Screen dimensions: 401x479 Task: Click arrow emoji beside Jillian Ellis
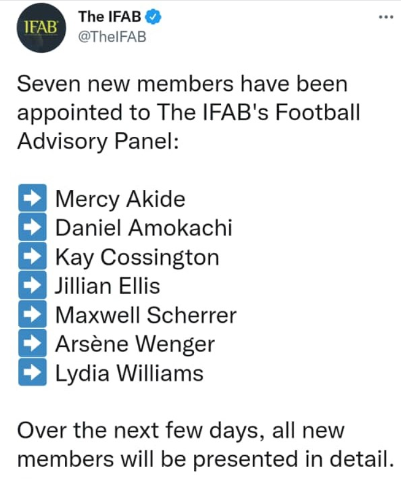[32, 285]
